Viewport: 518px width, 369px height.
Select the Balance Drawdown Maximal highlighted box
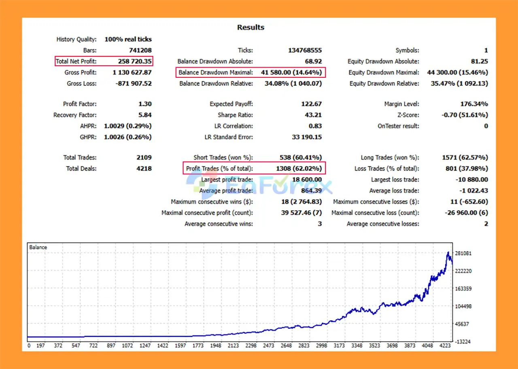pyautogui.click(x=251, y=73)
